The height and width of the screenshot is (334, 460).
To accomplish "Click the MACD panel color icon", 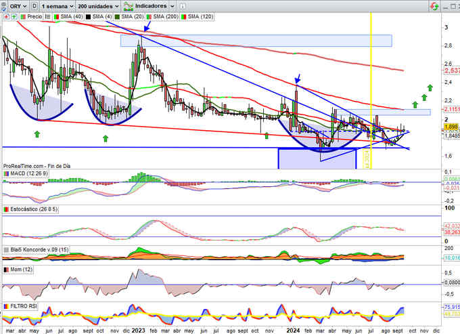I will [6, 173].
